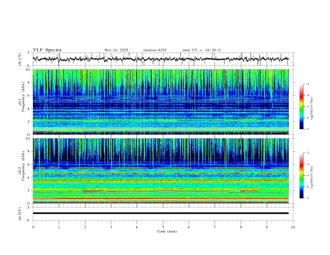Click the ch.1 color scale bar
The height and width of the screenshot is (255, 330).
[301, 106]
